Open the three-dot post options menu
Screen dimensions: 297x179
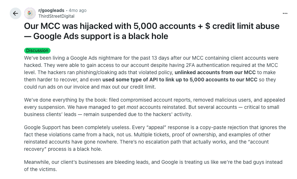tap(285, 13)
